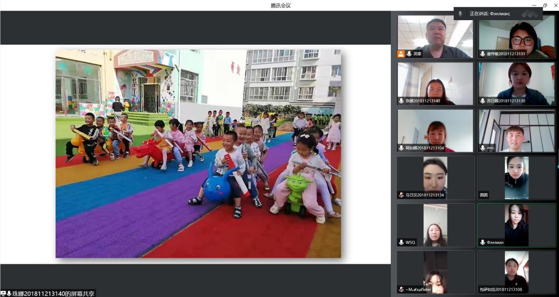Click the muted mic icon for 乌日汉201811213134
This screenshot has width=559, height=297.
point(401,195)
